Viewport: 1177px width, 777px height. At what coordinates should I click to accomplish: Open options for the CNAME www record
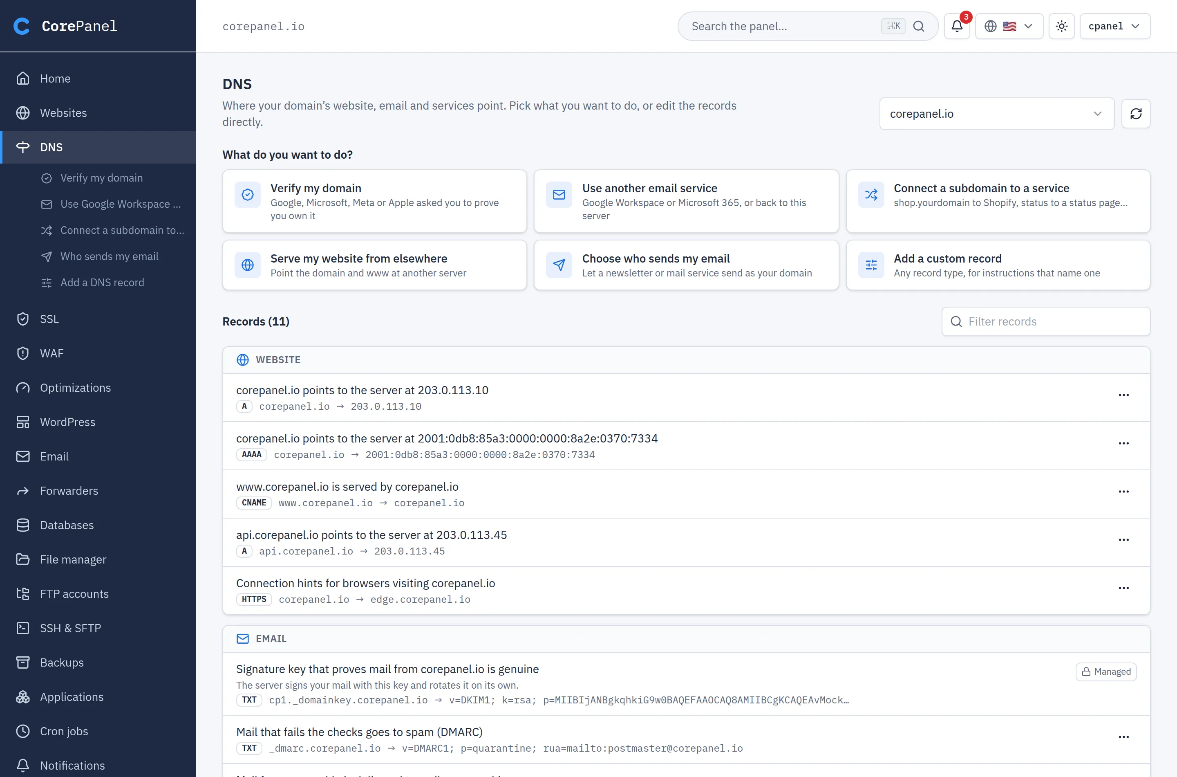(x=1123, y=492)
